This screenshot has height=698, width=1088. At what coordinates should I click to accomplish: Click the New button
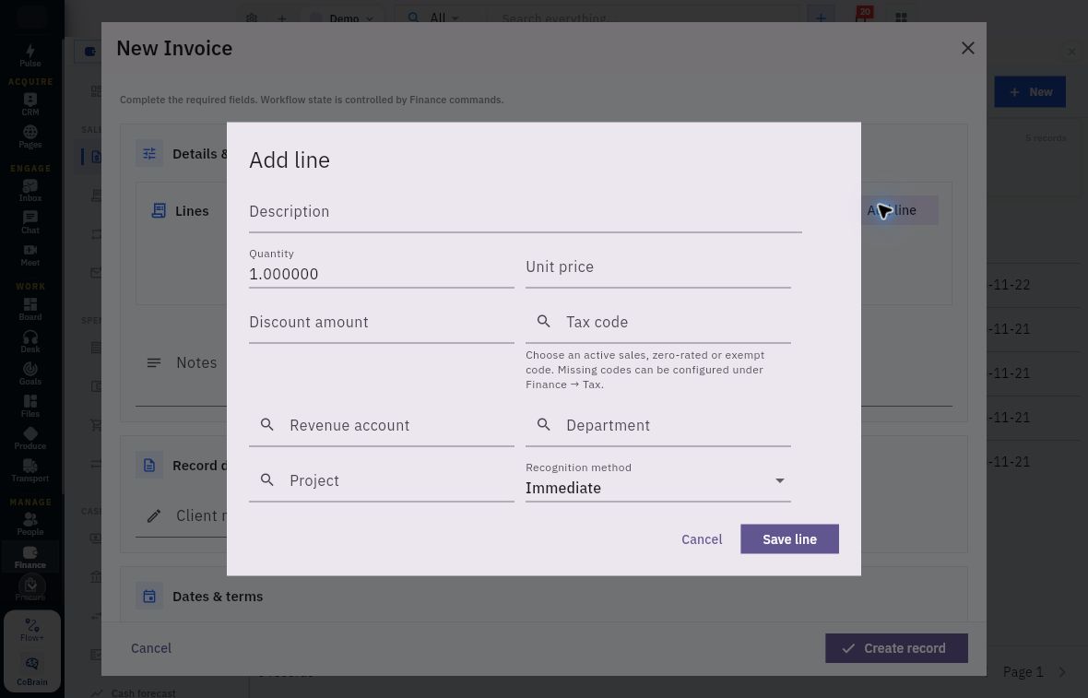[1030, 91]
